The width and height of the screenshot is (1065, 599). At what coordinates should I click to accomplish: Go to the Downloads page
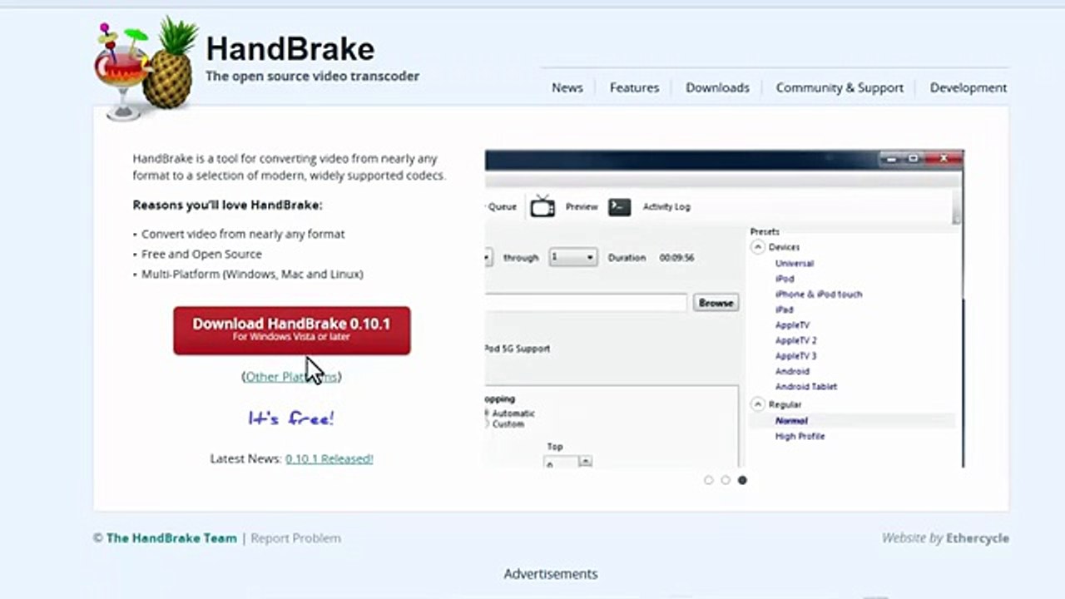coord(717,87)
